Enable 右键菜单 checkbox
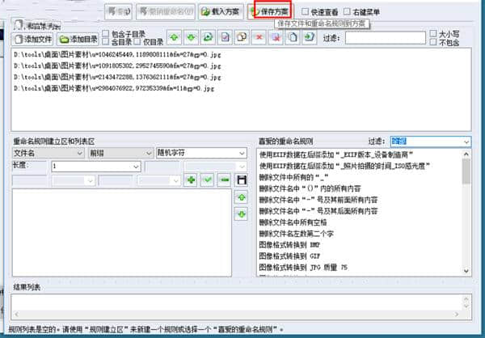Image resolution: width=485 pixels, height=338 pixels. (x=347, y=12)
